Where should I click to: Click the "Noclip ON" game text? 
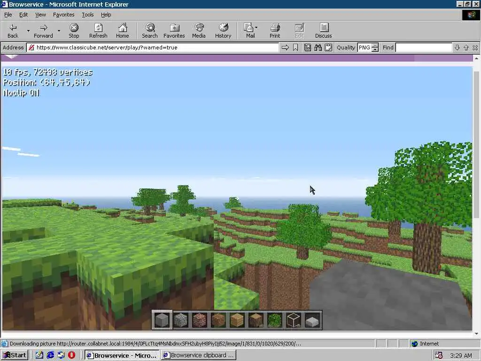click(x=22, y=93)
